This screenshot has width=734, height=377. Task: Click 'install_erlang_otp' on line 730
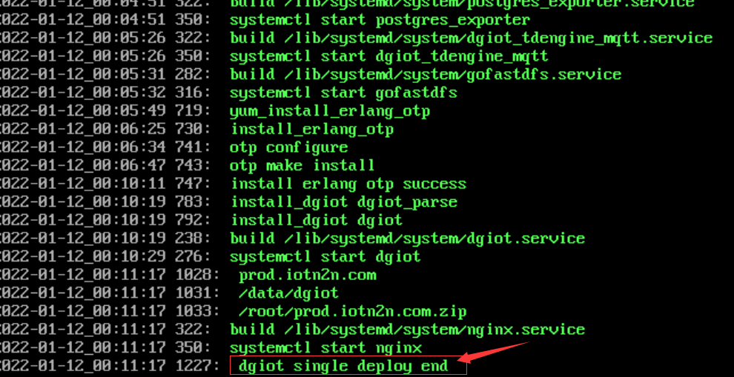312,129
